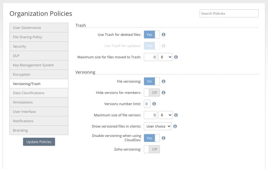Open the File Sharing Policy section

tap(39, 37)
